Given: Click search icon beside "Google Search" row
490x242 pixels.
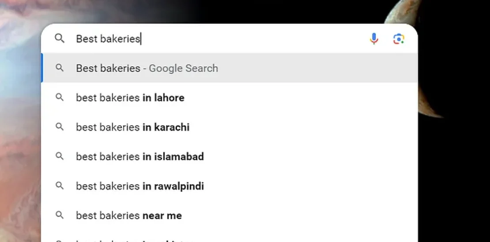Looking at the screenshot, I should click(60, 68).
